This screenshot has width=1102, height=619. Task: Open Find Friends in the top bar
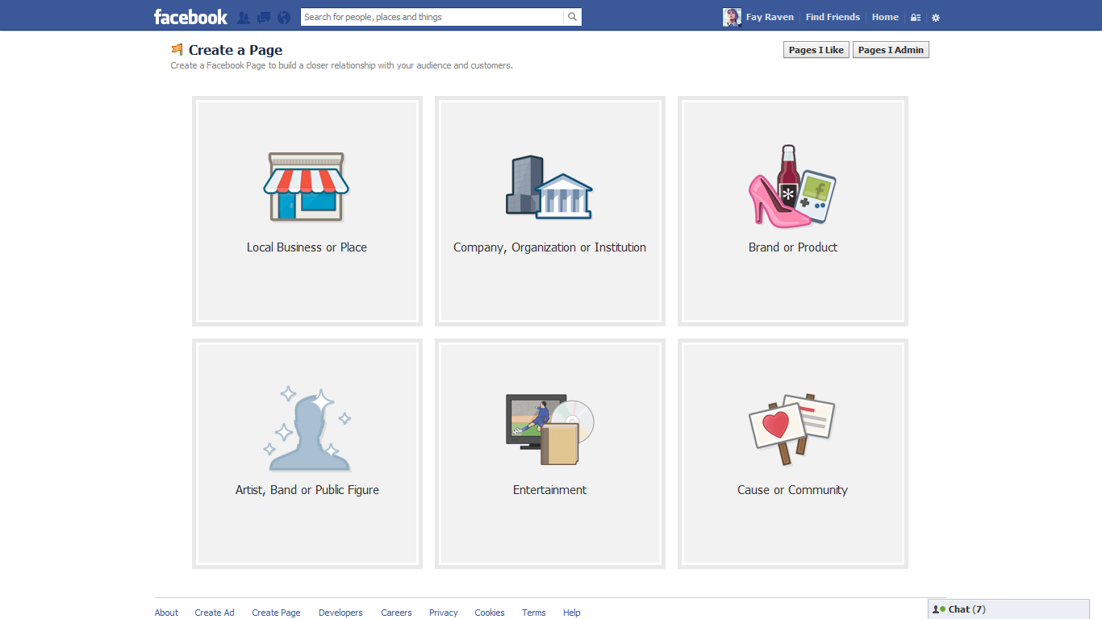coord(833,17)
